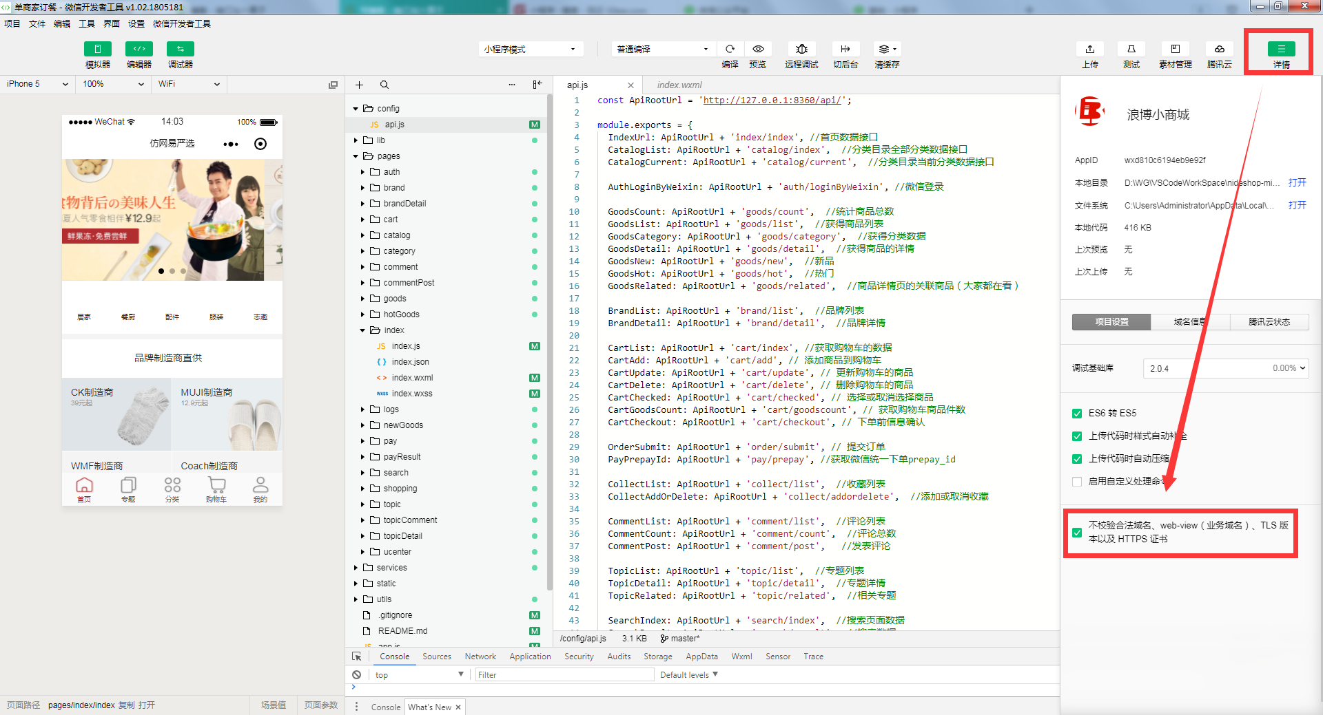Open remote debugging bug icon (远程调试)

tap(801, 49)
